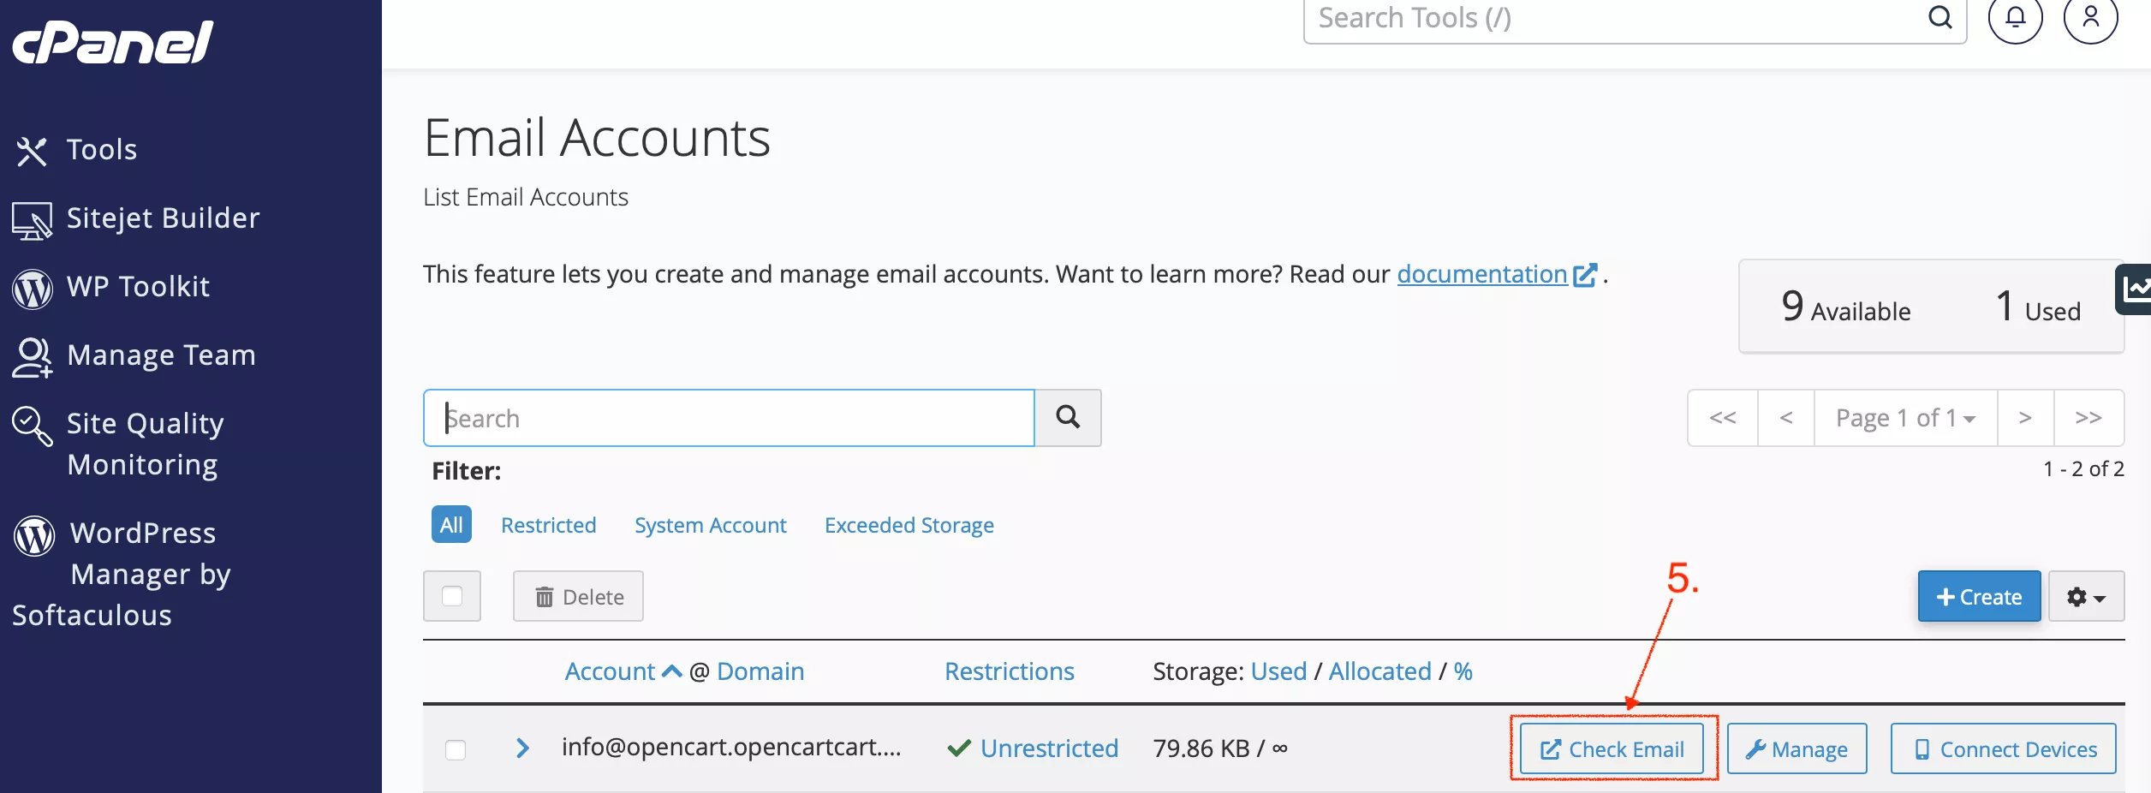Open the user account icon
Viewport: 2151px width, 793px height.
point(2090,17)
